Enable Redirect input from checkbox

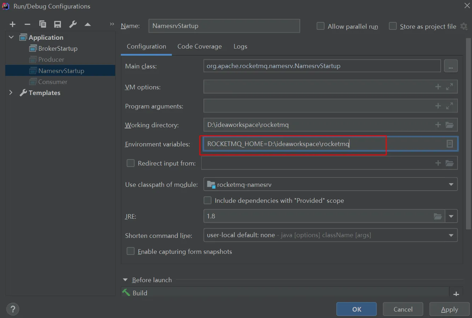click(130, 163)
